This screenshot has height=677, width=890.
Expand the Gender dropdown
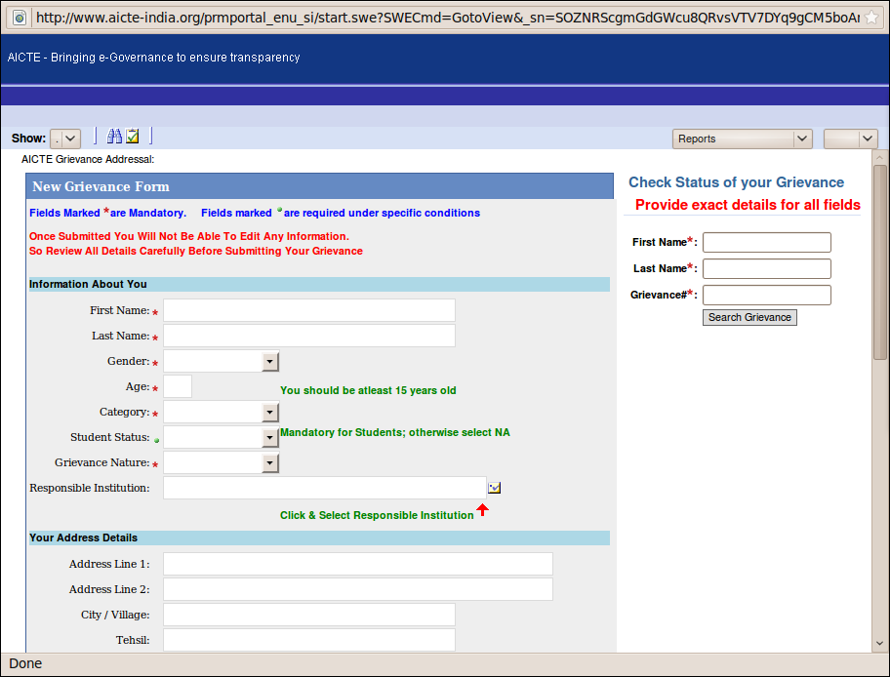click(x=270, y=361)
